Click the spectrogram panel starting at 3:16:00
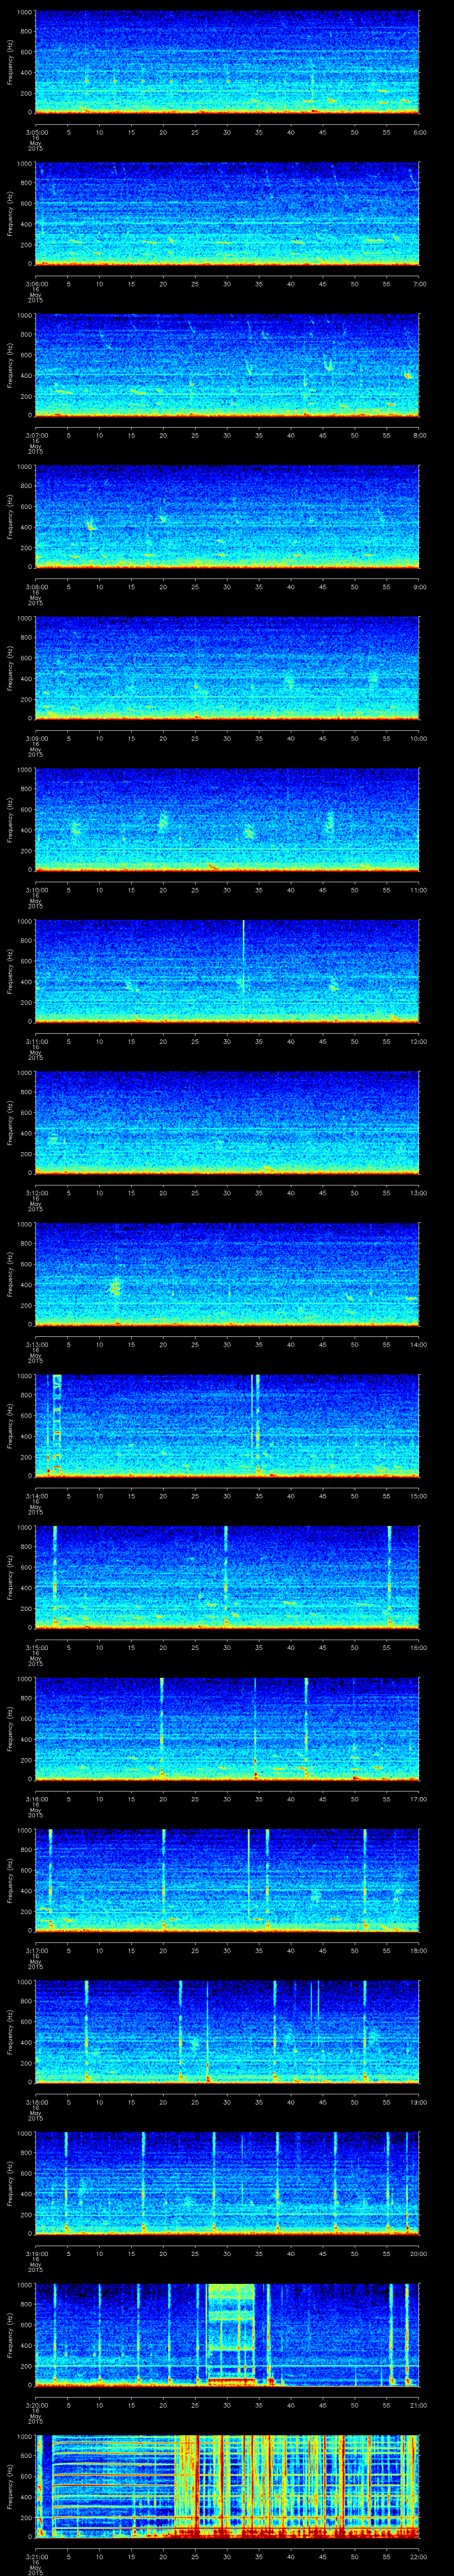Screen dimensions: 454x2576 pyautogui.click(x=227, y=1729)
